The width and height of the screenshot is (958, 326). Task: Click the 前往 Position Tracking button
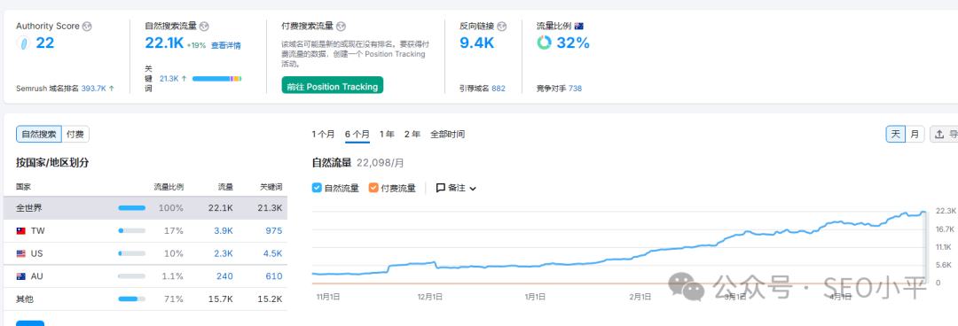point(333,86)
